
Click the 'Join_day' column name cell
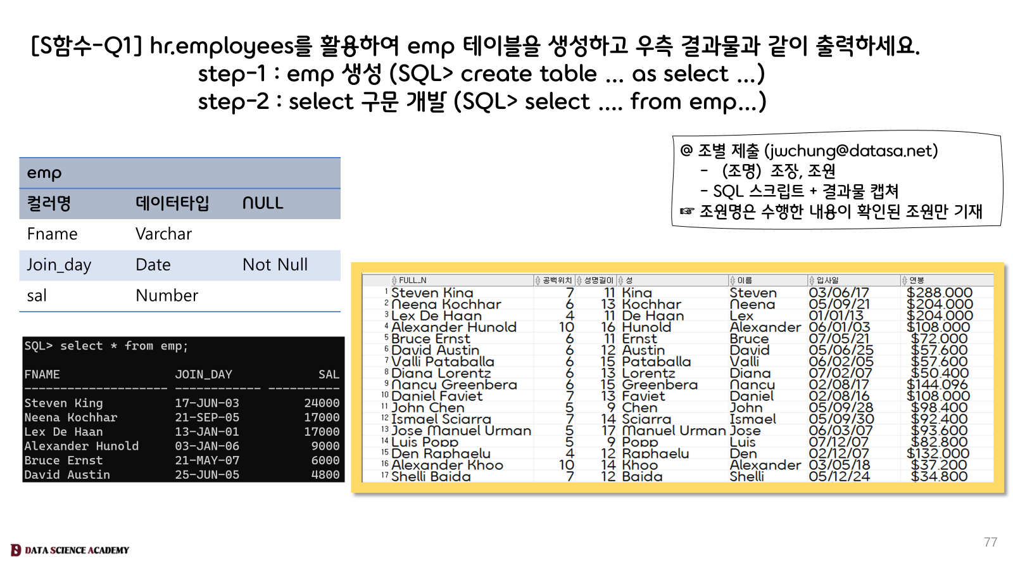(x=59, y=265)
